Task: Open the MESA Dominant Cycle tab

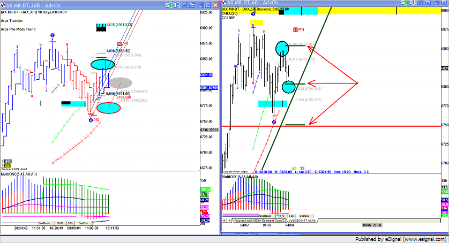Action: pyautogui.click(x=270, y=221)
